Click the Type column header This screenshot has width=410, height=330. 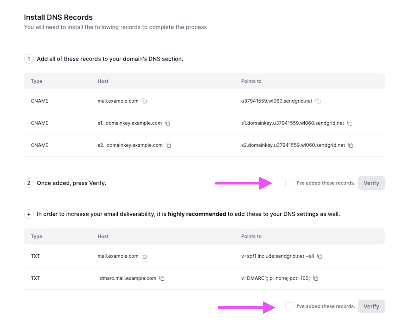36,81
